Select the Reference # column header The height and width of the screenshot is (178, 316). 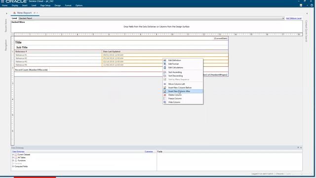58,51
